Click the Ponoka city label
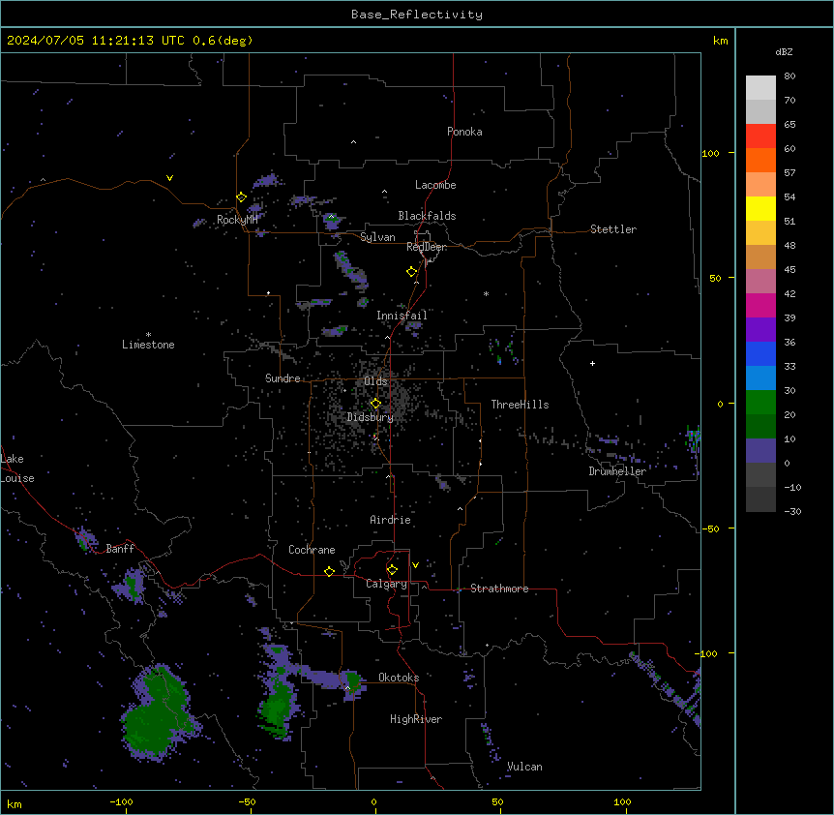Viewport: 834px width, 815px height. (x=464, y=132)
